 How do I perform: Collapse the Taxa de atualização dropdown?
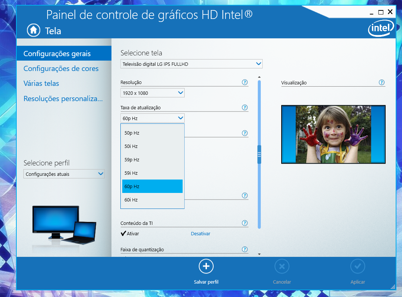click(152, 118)
